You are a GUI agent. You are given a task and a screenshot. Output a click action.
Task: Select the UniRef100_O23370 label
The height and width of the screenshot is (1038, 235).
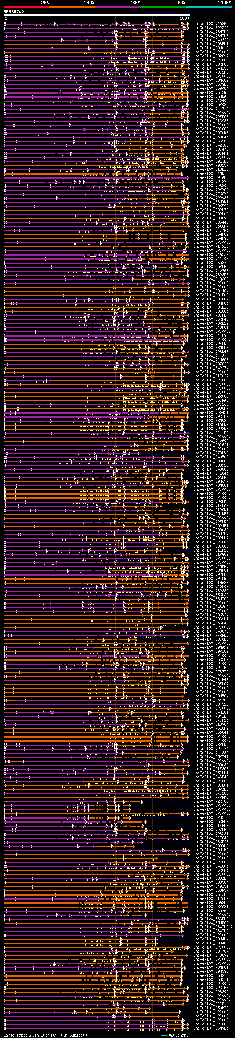click(x=211, y=817)
